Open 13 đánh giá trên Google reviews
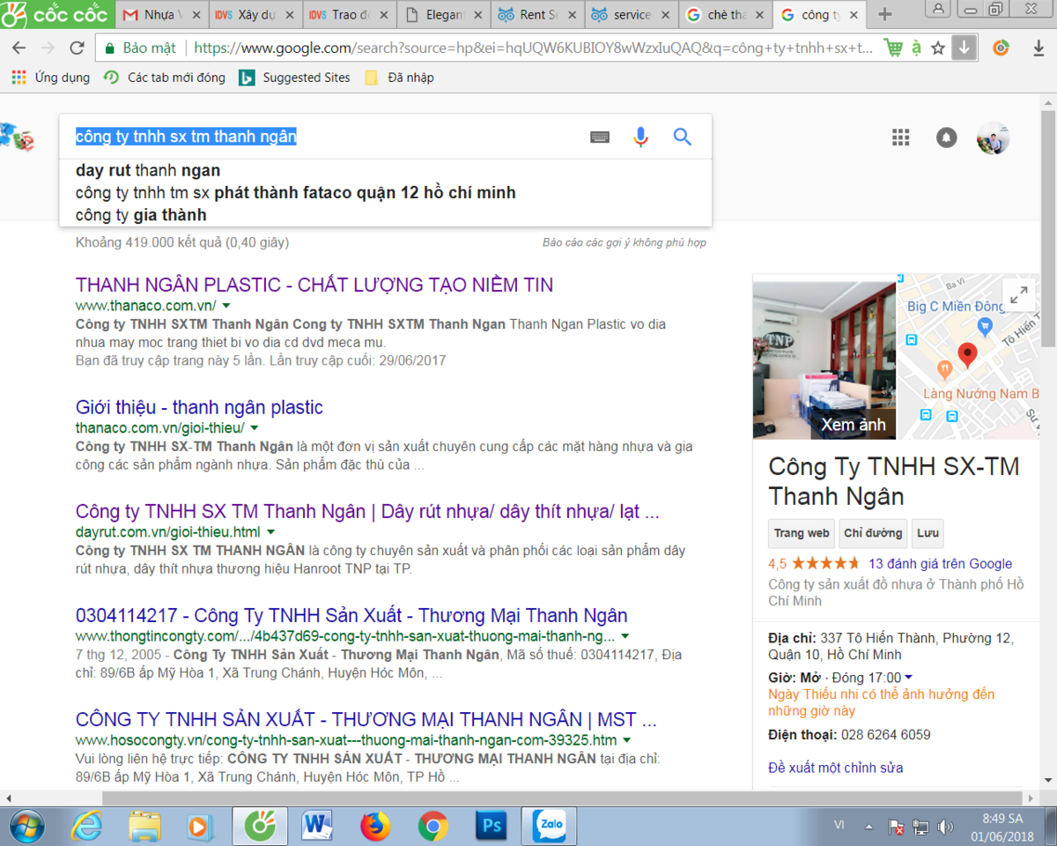The width and height of the screenshot is (1057, 846). coord(941,564)
